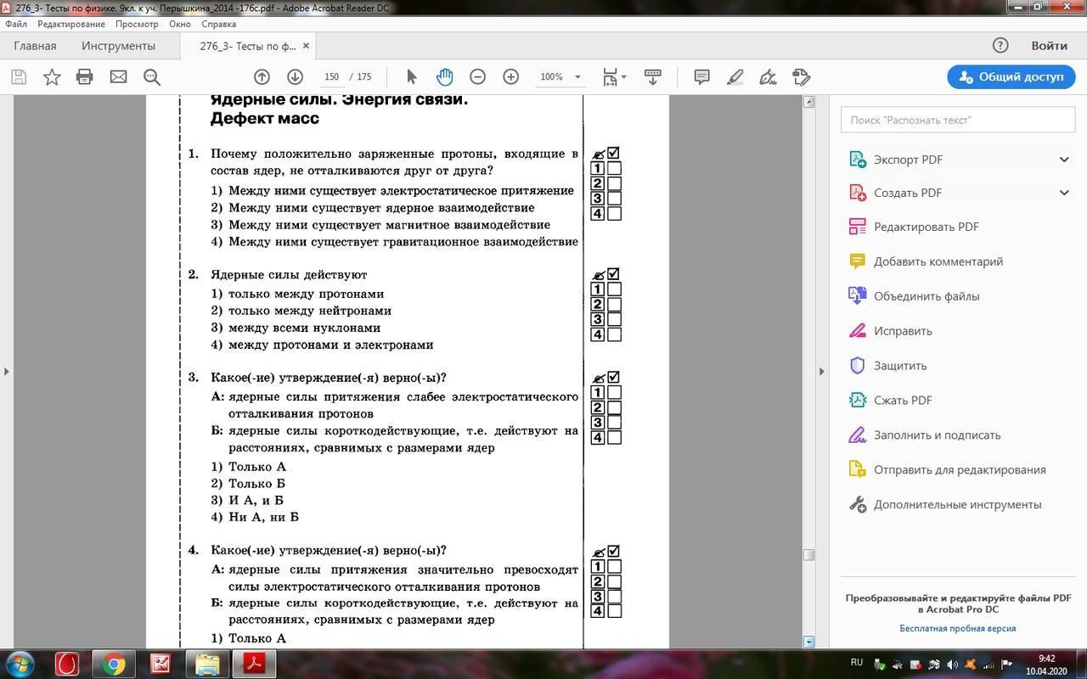
Task: Add a sticky note comment icon
Action: (701, 77)
